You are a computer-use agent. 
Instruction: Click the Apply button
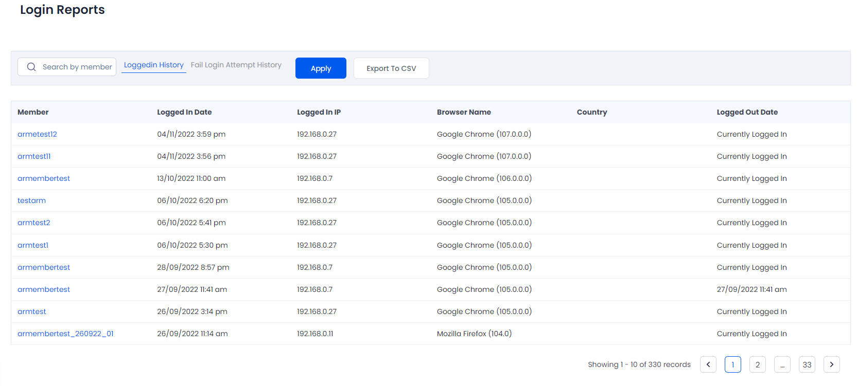(x=321, y=68)
